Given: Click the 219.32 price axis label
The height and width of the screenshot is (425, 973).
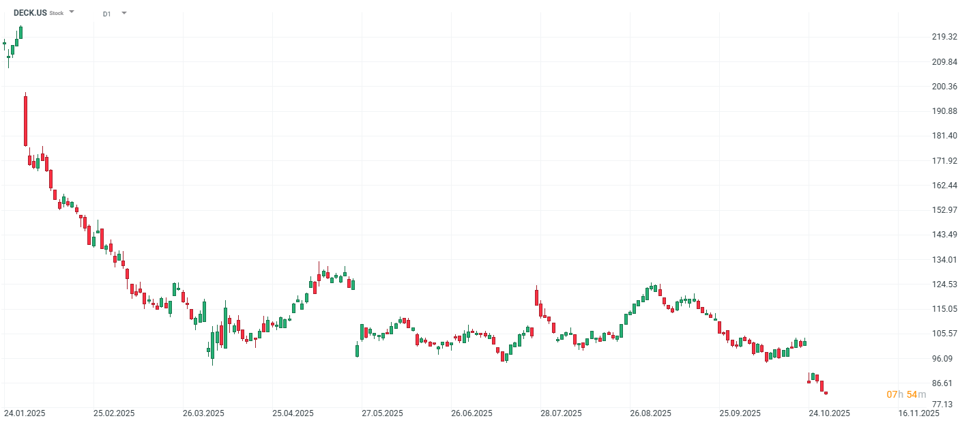Looking at the screenshot, I should [x=944, y=37].
